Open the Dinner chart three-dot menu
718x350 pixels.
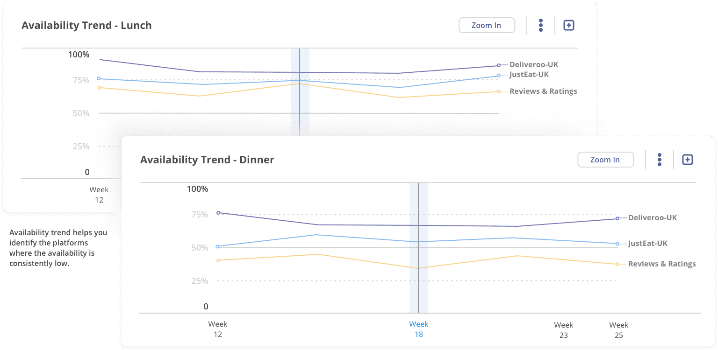(660, 160)
